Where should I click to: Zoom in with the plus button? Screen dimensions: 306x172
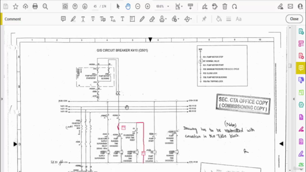coord(148,6)
